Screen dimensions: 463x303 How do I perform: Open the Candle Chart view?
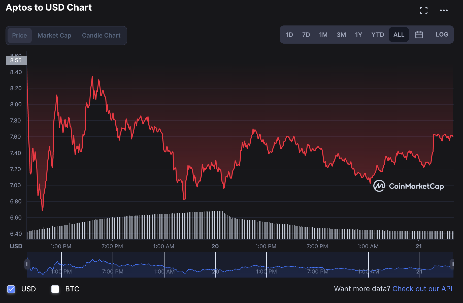101,35
